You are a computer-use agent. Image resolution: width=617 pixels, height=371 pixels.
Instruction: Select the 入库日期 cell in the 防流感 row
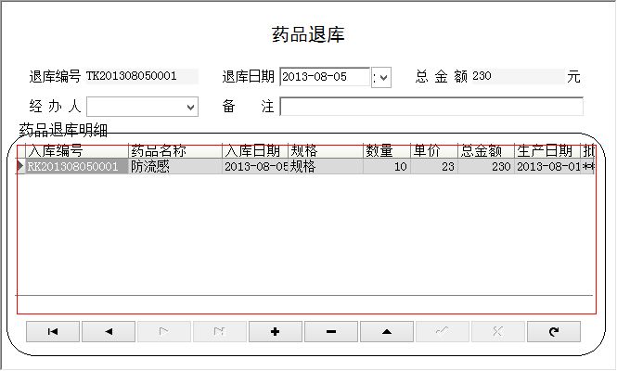pyautogui.click(x=255, y=166)
